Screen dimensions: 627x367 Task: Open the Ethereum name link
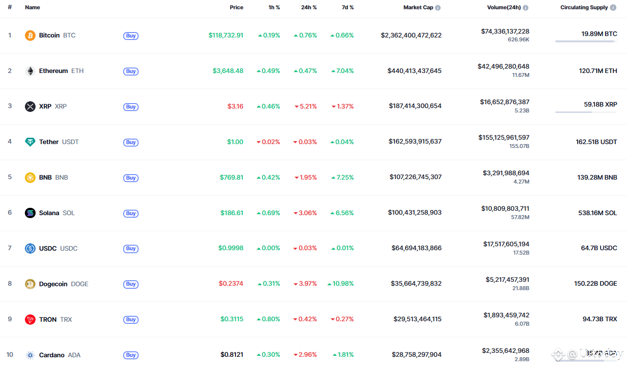[x=54, y=71]
